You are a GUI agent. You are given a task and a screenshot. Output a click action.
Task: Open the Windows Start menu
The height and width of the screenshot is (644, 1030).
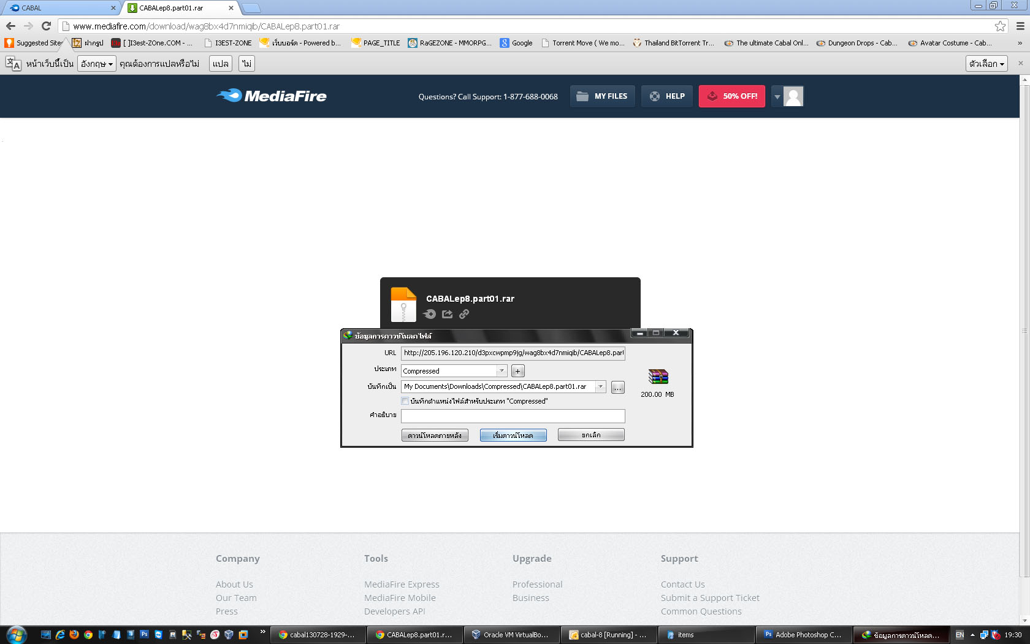tap(17, 635)
